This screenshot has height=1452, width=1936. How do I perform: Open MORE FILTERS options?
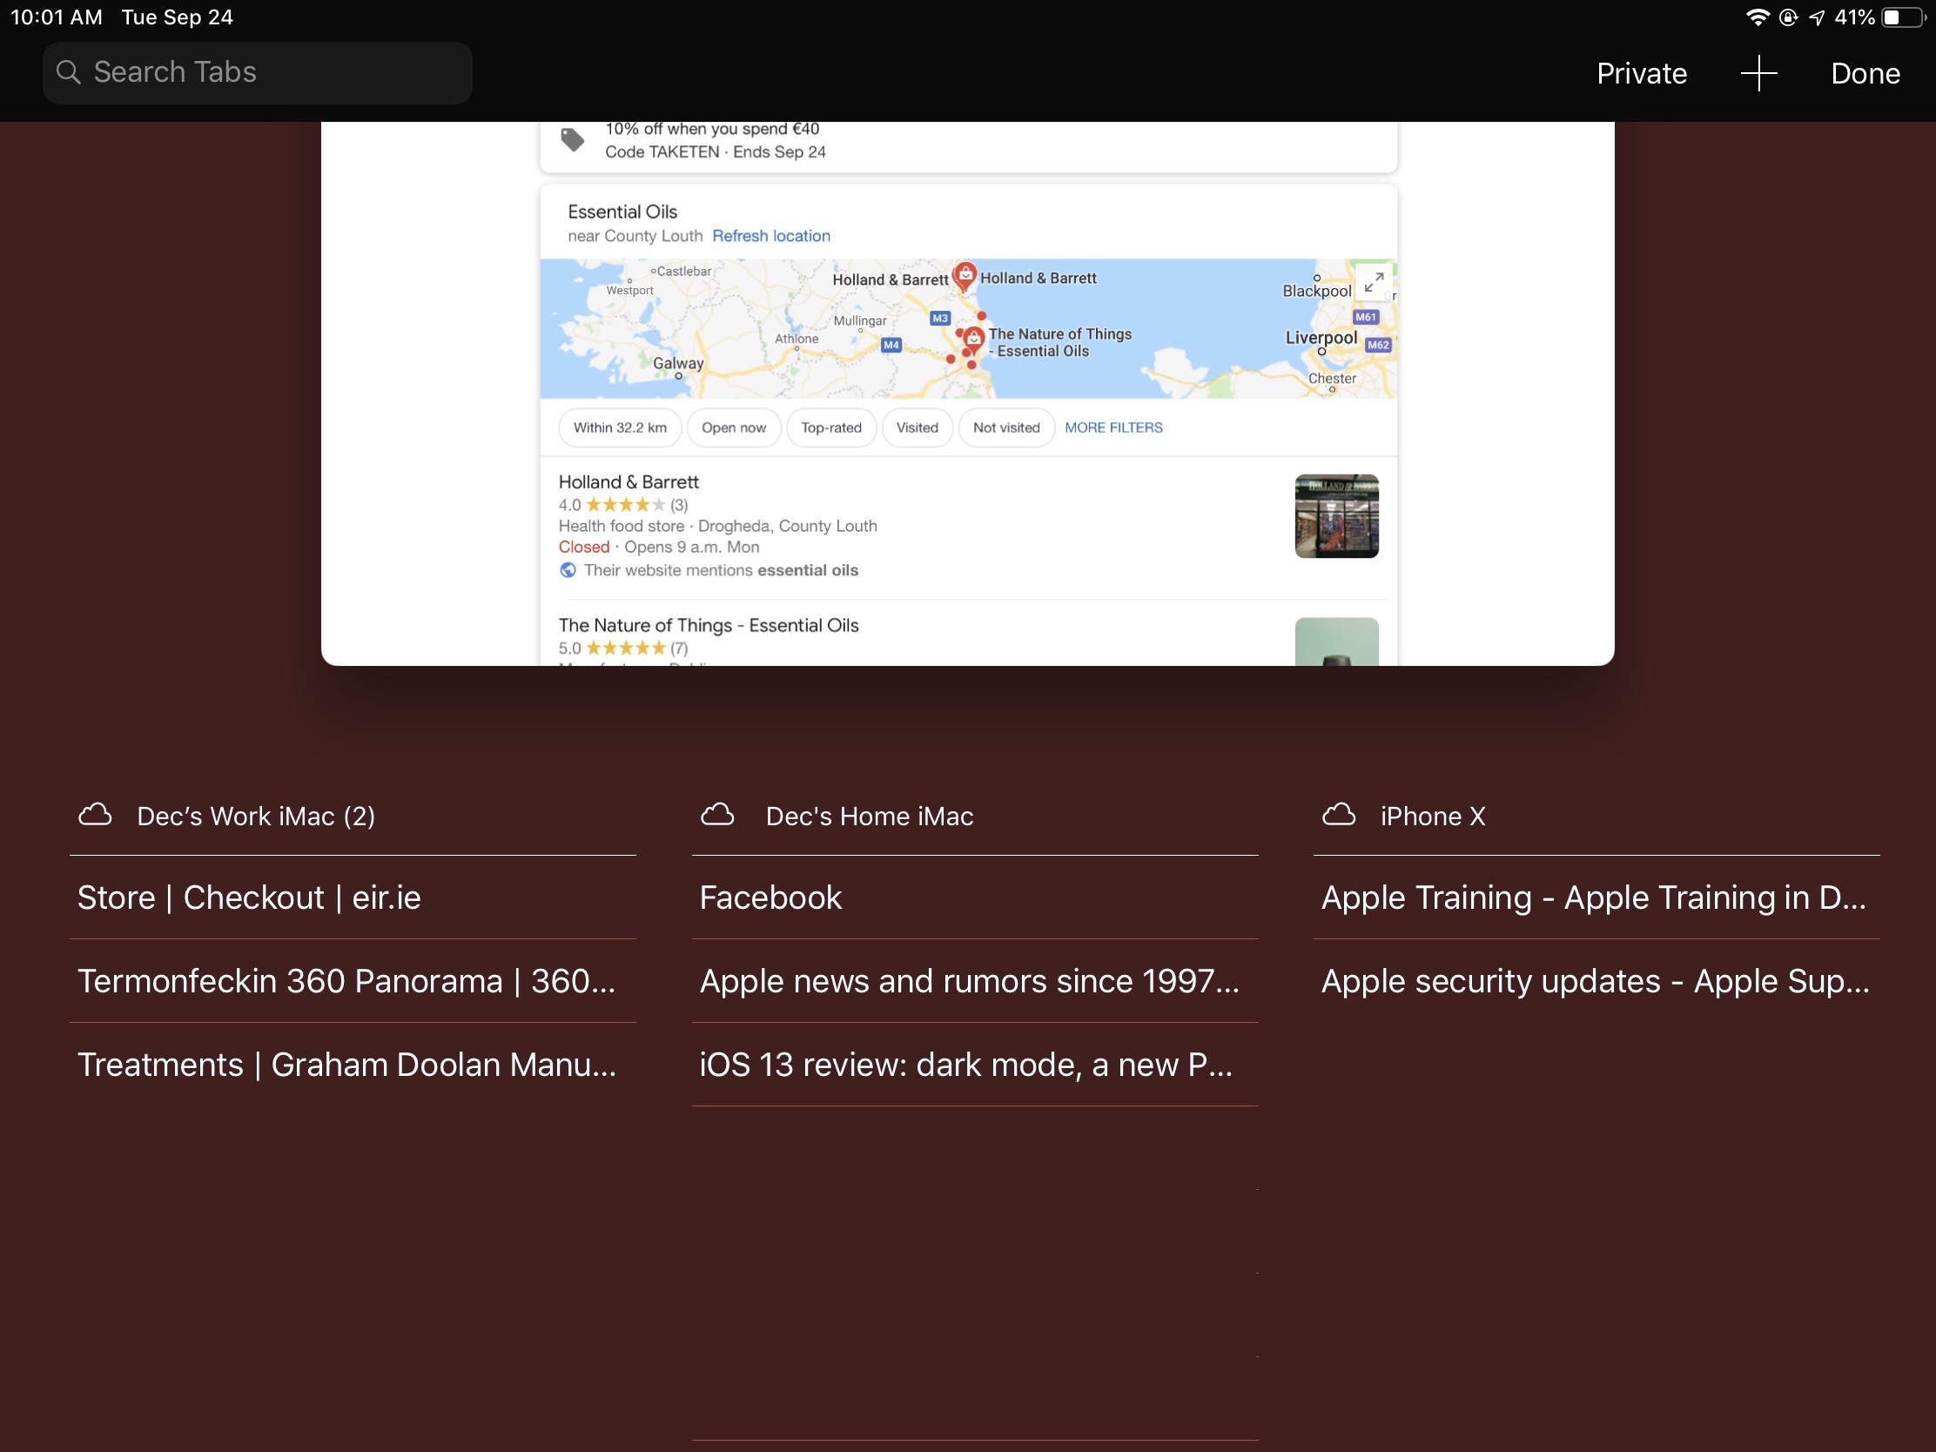click(1113, 428)
